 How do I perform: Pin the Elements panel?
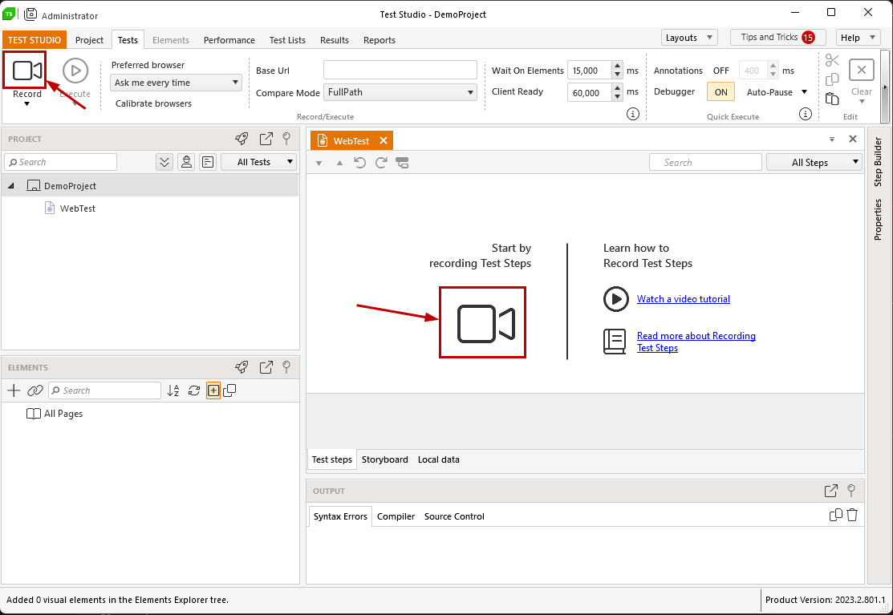286,367
